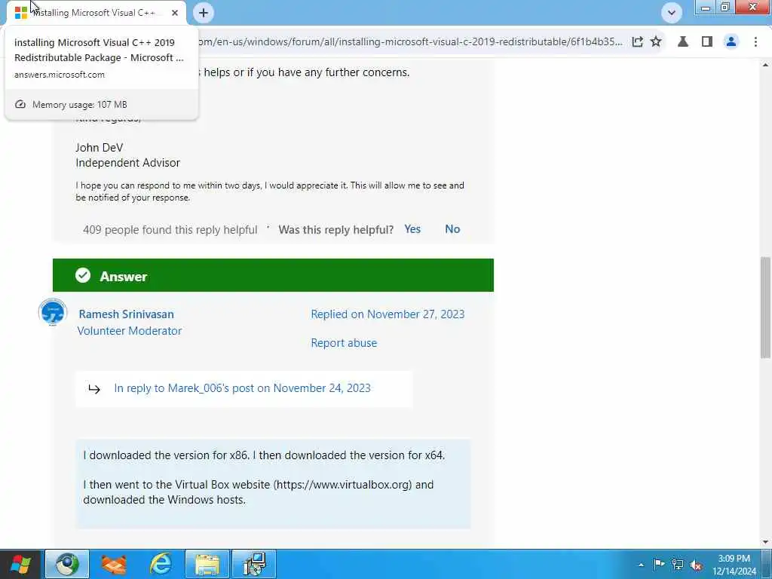The image size is (772, 579).
Task: Mark John DeV reply helpful with Yes
Action: point(412,229)
